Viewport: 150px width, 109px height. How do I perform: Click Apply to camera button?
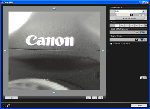[130, 18]
